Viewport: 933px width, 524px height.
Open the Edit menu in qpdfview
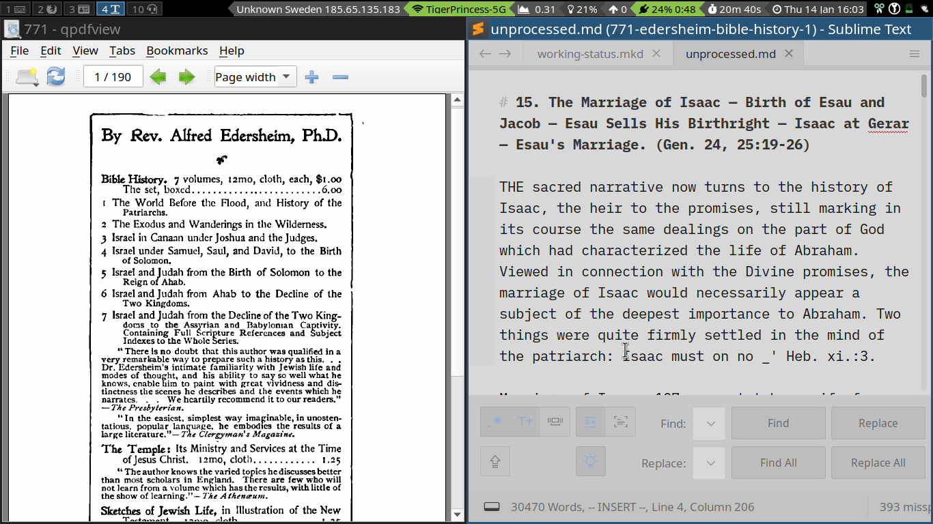[x=51, y=50]
